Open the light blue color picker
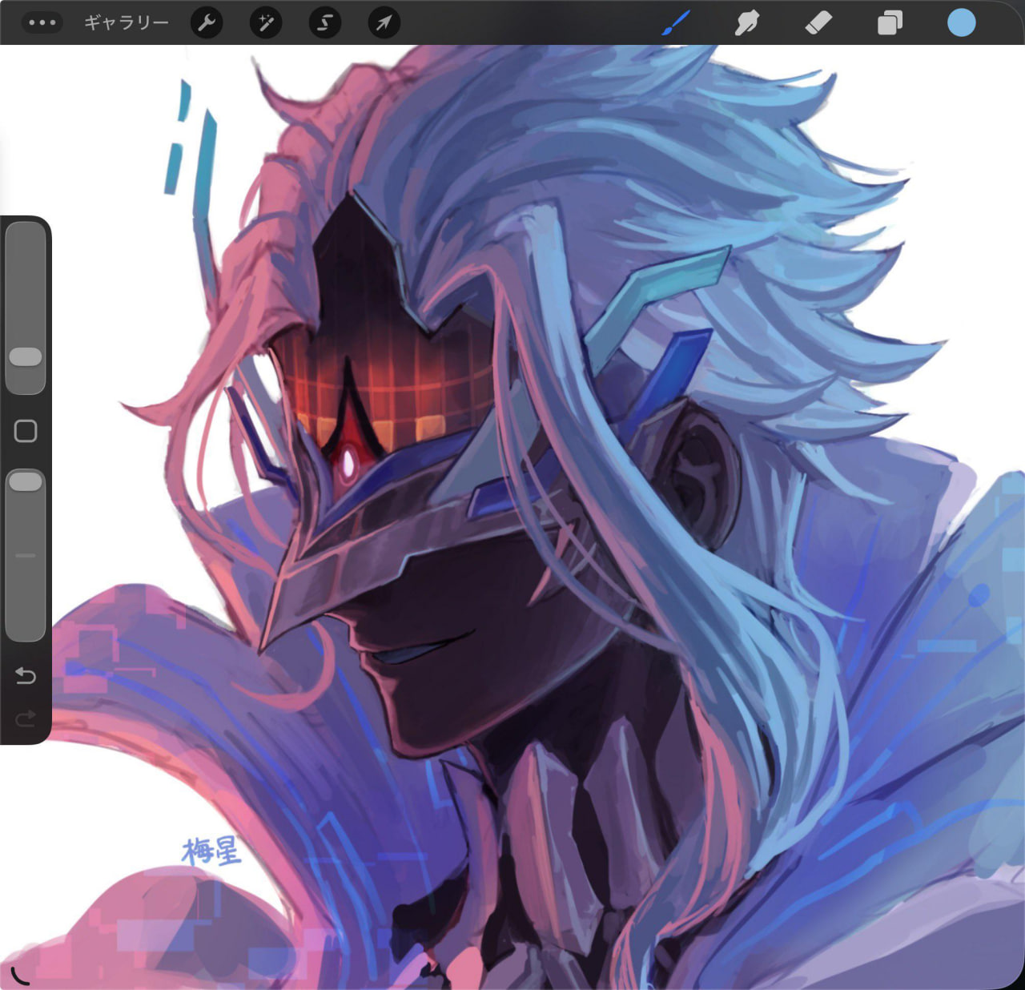 (961, 22)
